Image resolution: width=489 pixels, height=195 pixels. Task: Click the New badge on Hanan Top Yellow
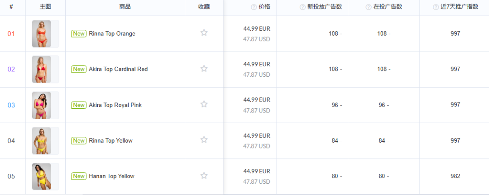point(79,176)
